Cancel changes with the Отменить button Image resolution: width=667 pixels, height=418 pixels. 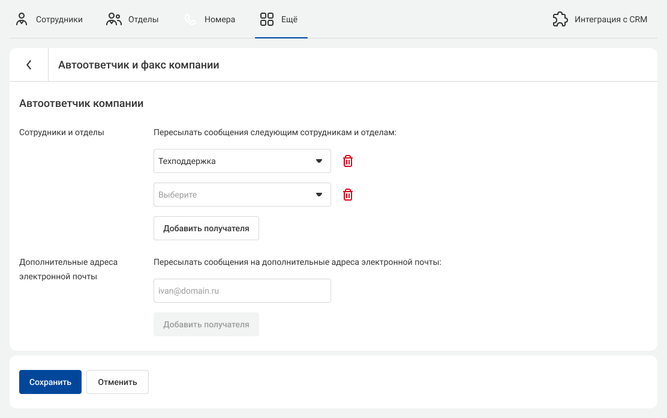coord(118,382)
